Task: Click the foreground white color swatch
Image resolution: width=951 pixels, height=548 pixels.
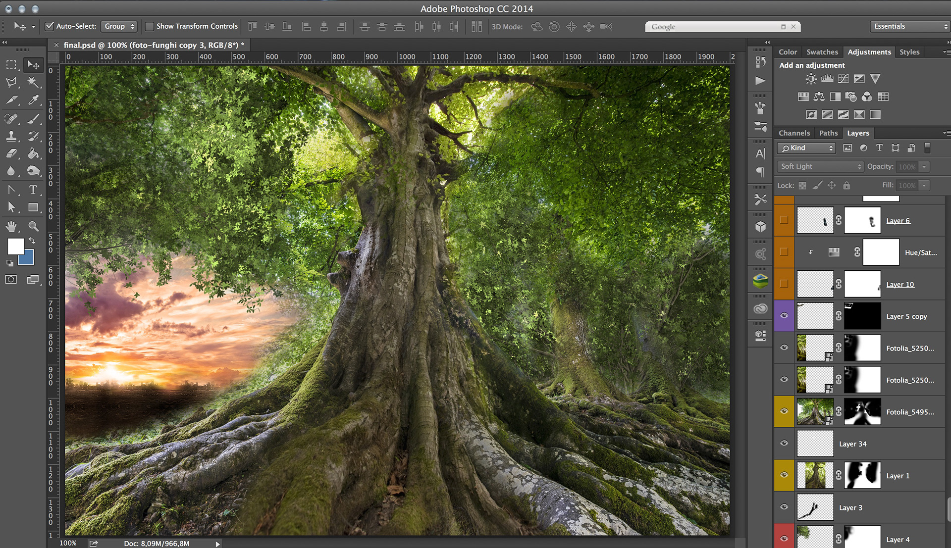Action: (x=15, y=246)
